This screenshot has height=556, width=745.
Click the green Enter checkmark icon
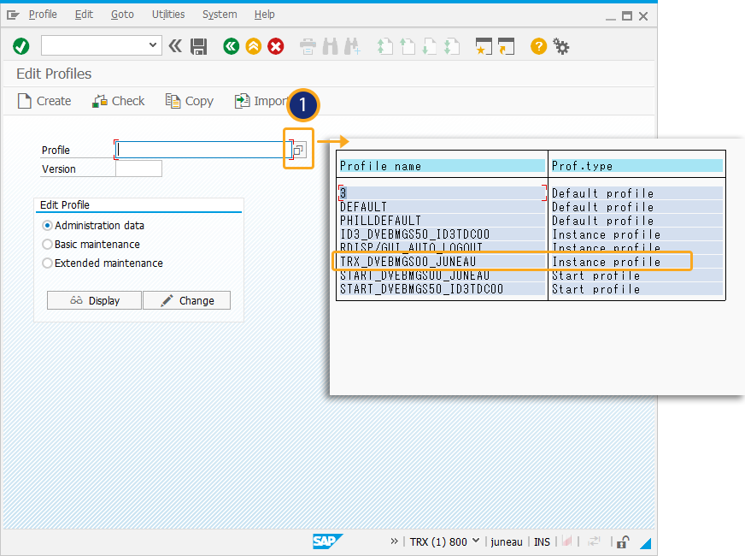click(x=21, y=46)
